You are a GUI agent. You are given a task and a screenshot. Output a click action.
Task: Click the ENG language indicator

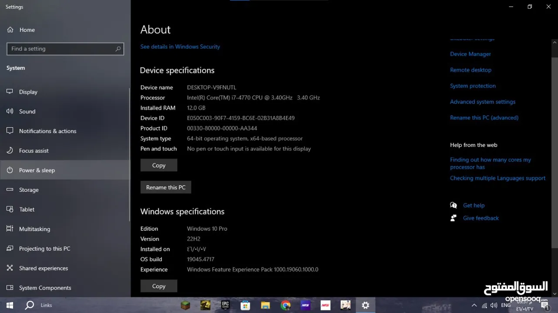click(506, 305)
